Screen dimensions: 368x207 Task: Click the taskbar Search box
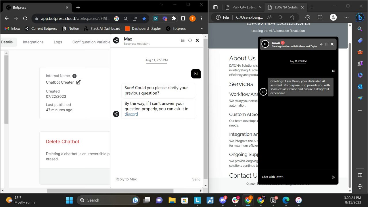click(109, 200)
